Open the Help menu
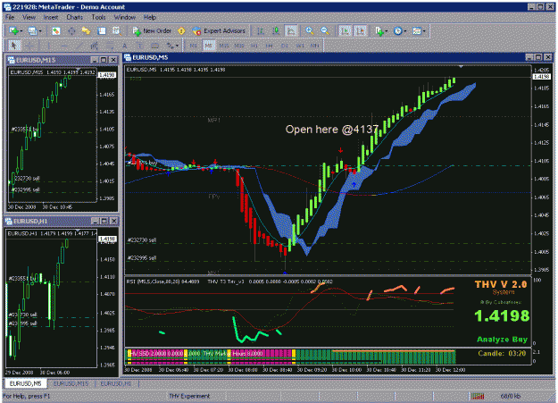The height and width of the screenshot is (403, 558). (x=150, y=17)
